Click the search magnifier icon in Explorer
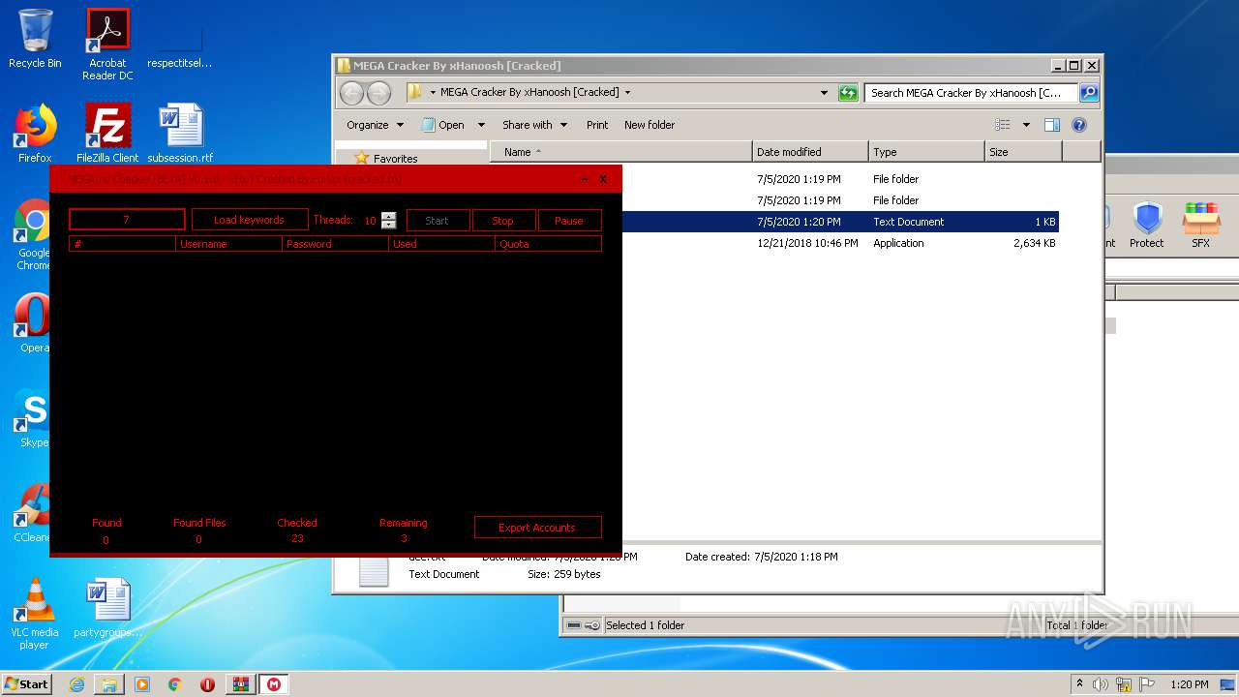The height and width of the screenshot is (697, 1239). pyautogui.click(x=1089, y=93)
